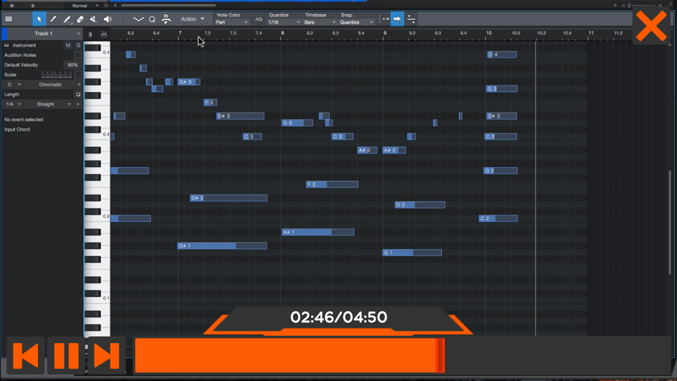Close the video player with the orange X
Screen dimensions: 677x381
tap(651, 26)
